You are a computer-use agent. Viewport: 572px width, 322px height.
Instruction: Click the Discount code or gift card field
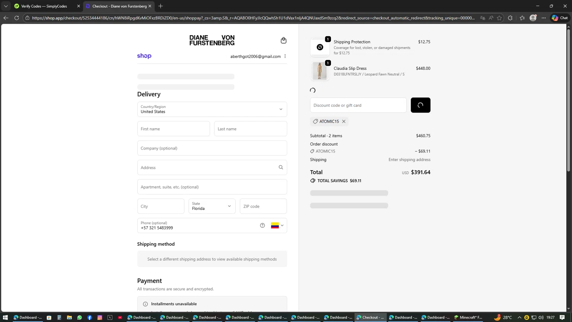pyautogui.click(x=358, y=105)
